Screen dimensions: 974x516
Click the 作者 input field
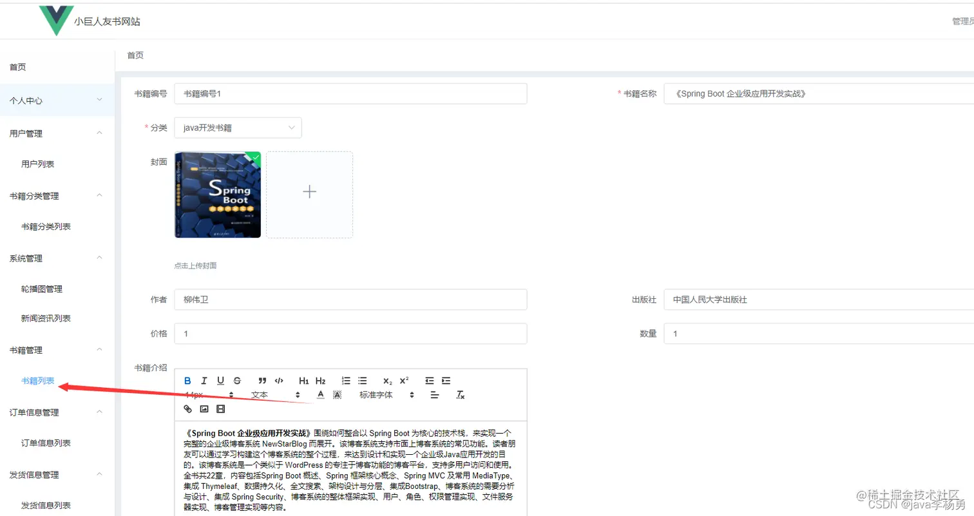pos(350,300)
